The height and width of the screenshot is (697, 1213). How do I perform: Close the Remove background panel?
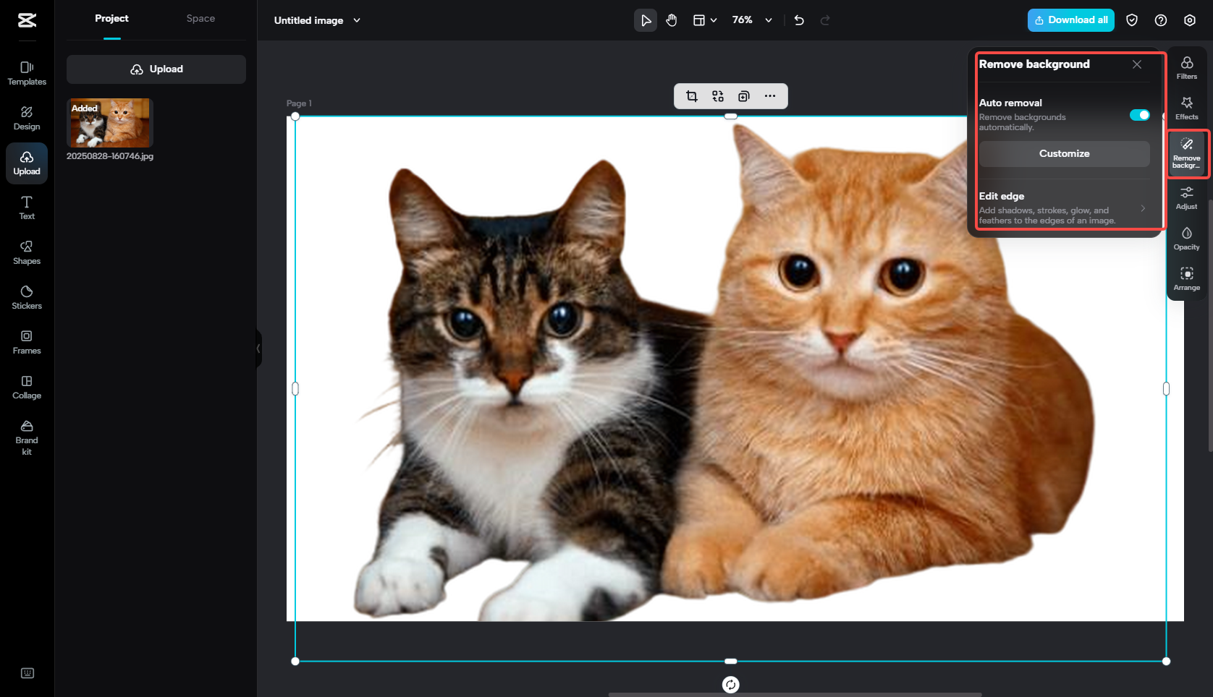[1137, 64]
